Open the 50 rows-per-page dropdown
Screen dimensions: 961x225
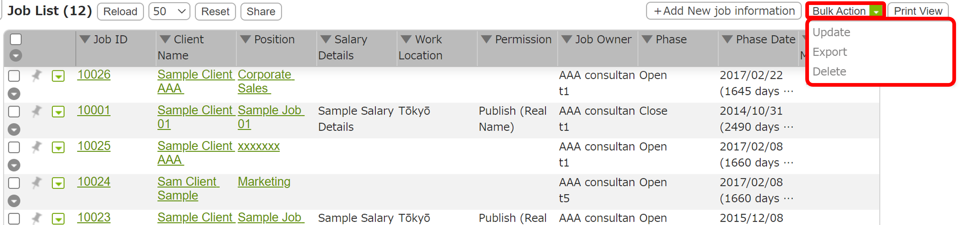click(169, 11)
